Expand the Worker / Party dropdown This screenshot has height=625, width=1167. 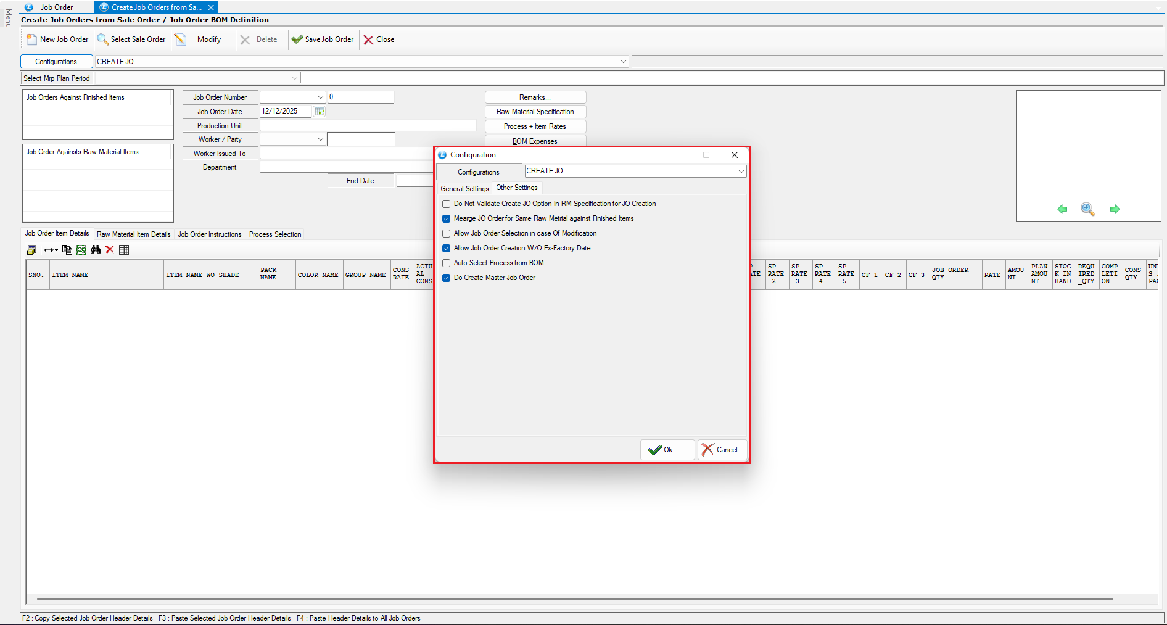[x=321, y=139]
